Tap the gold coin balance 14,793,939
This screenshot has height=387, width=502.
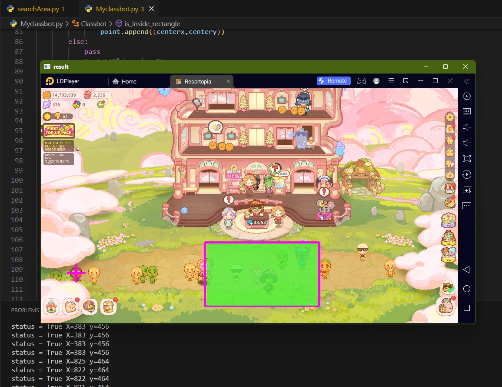[61, 95]
